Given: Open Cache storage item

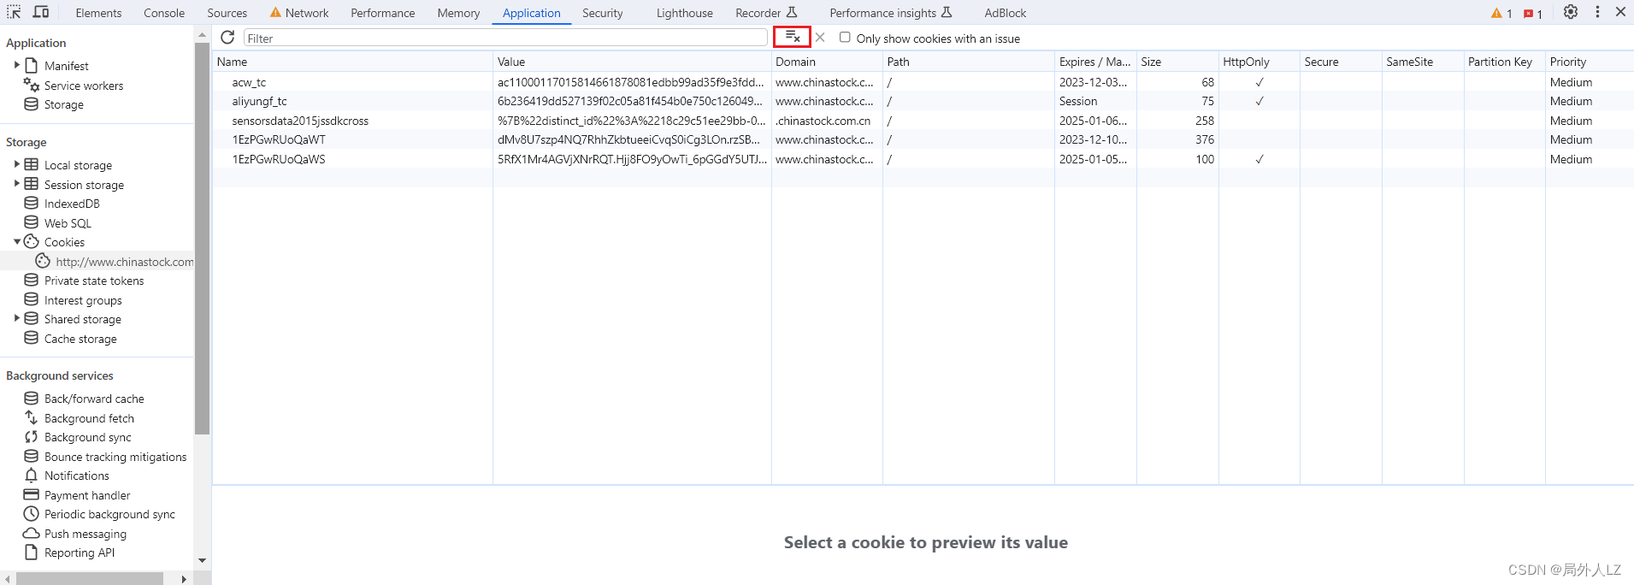Looking at the screenshot, I should (80, 339).
